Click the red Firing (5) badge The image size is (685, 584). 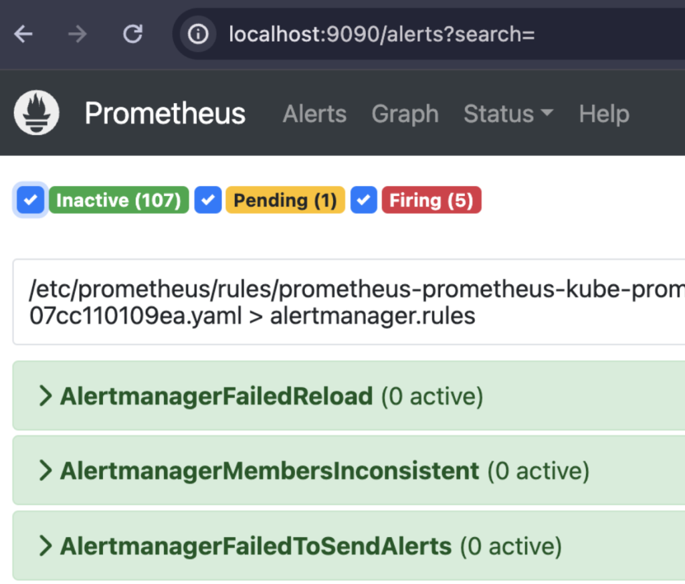431,200
